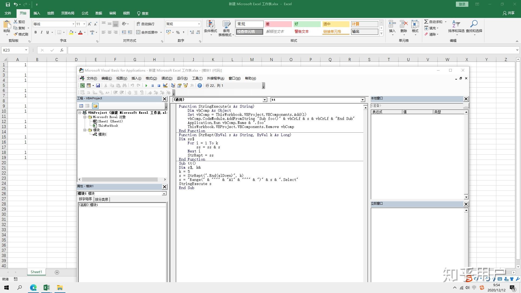Toggle bold formatting in the ribbon

(36, 32)
